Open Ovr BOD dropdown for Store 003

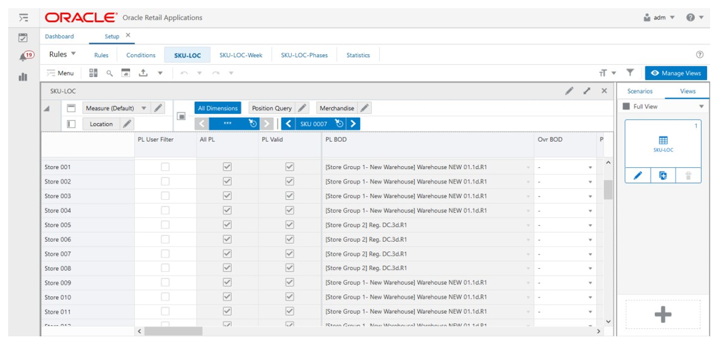[590, 196]
